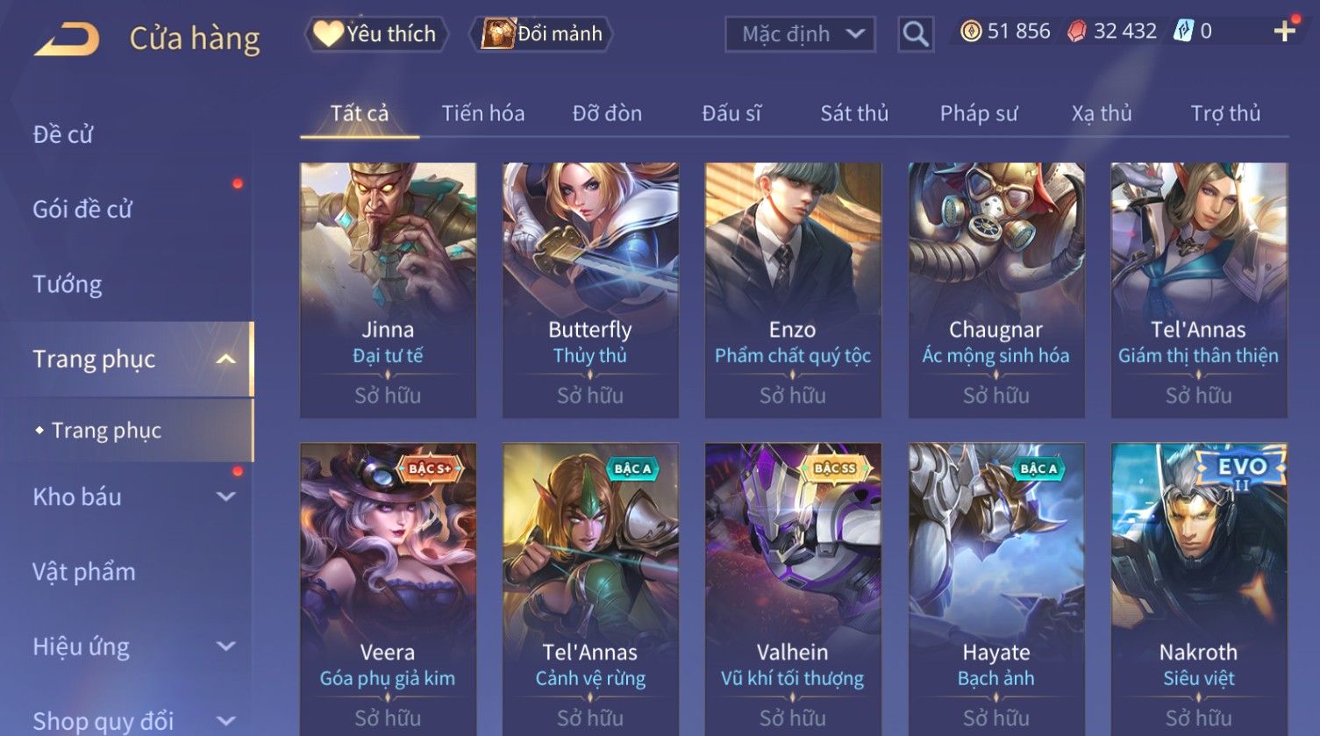
Task: Click the red ruby currency icon
Action: [x=1076, y=32]
